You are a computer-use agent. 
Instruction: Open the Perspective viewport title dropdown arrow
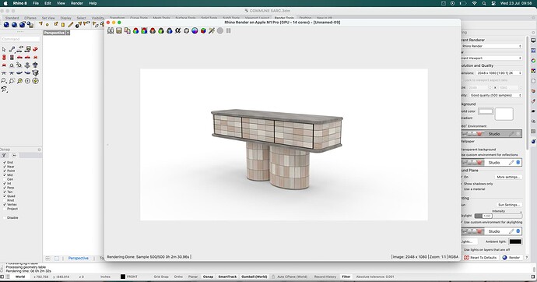pos(68,33)
